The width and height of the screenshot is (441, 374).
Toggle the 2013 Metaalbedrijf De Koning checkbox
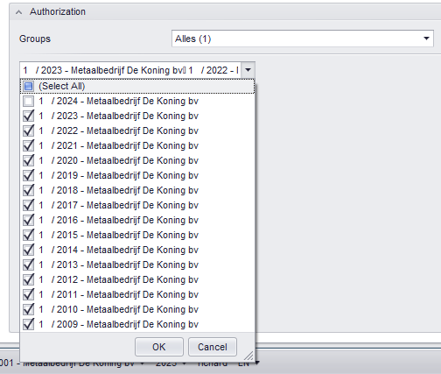(x=28, y=265)
